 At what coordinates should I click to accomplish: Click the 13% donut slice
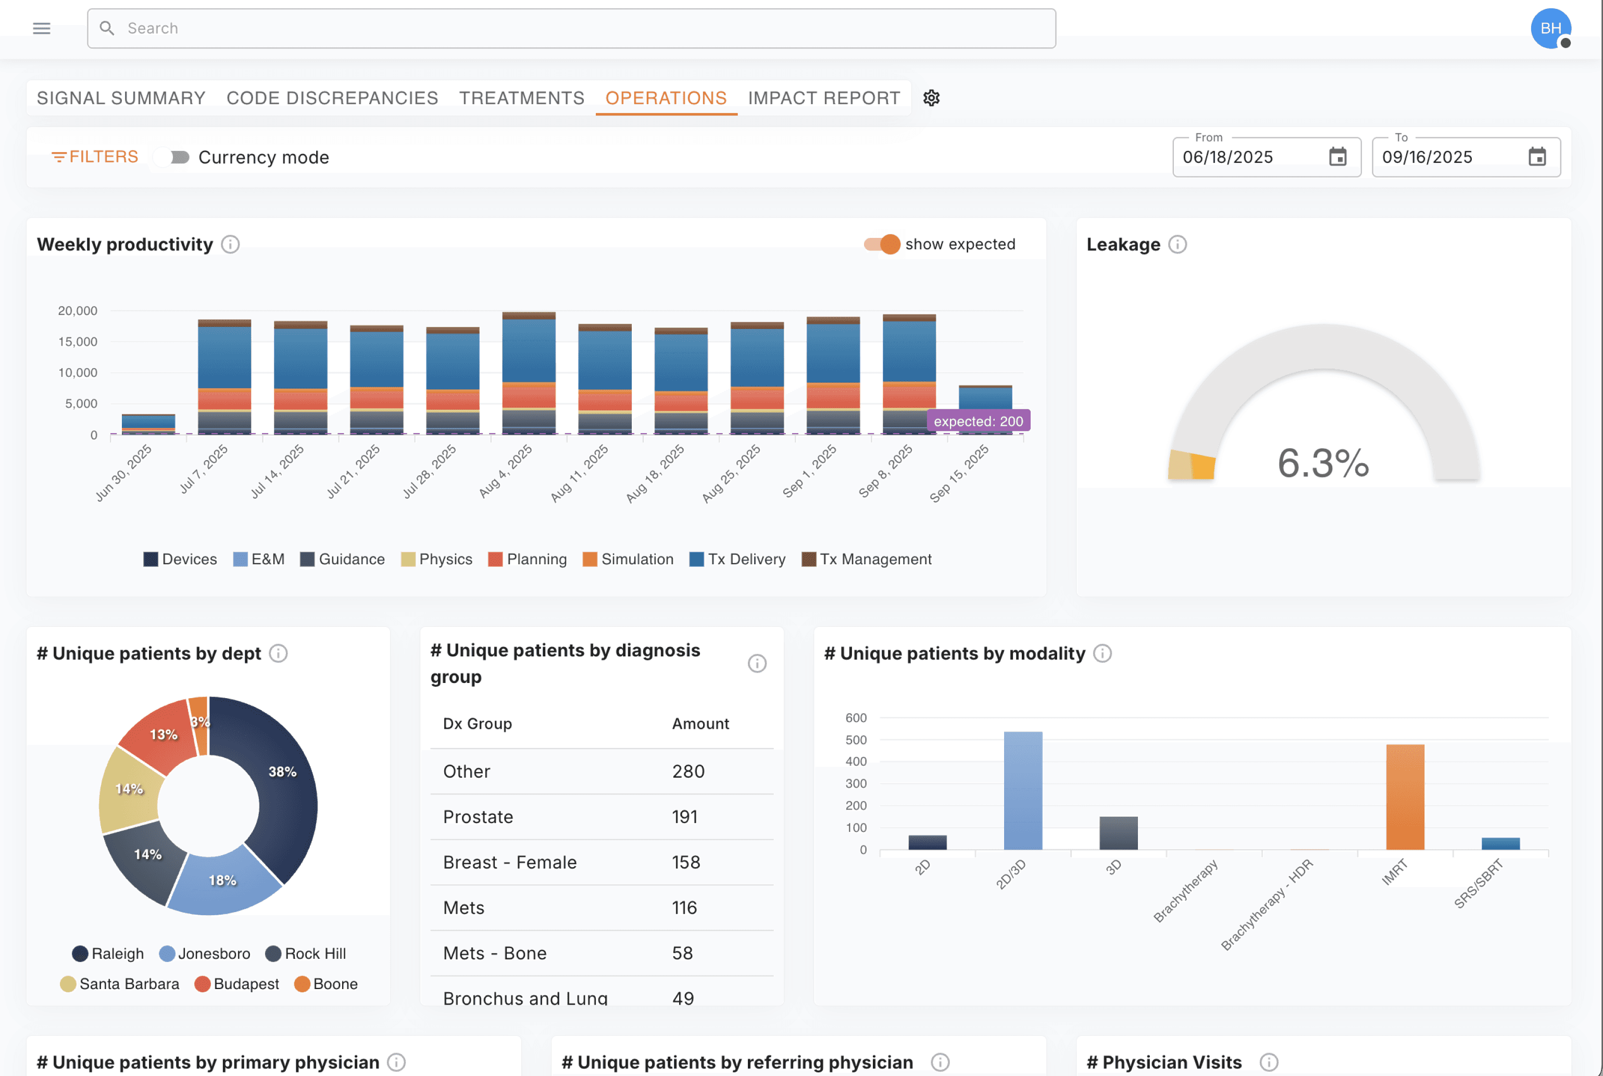click(x=164, y=735)
